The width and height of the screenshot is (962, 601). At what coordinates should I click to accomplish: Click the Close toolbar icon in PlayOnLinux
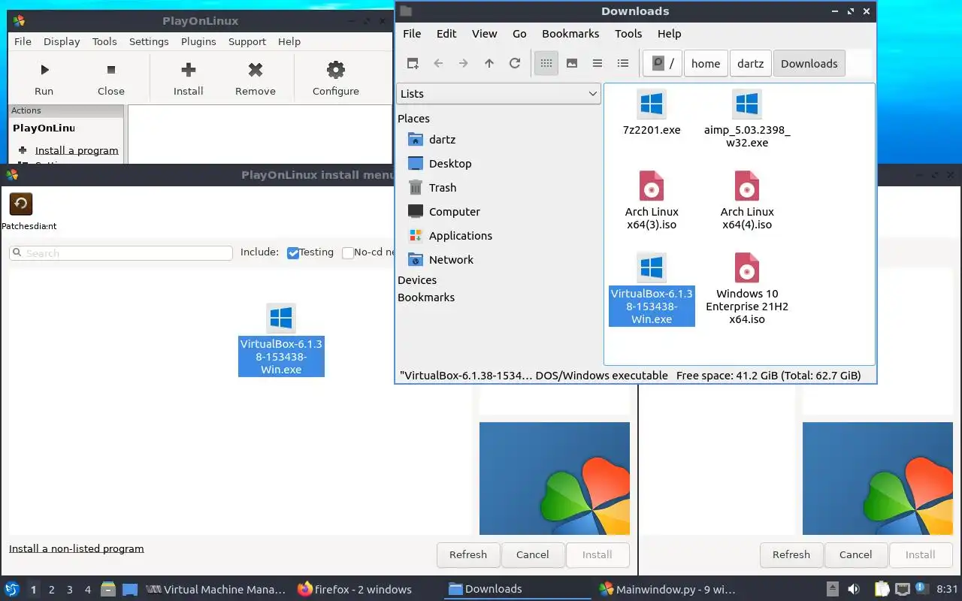pos(111,70)
